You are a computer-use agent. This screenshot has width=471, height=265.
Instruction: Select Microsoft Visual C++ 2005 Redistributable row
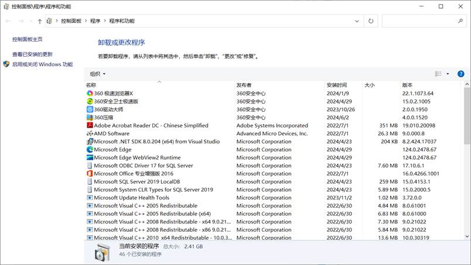point(272,205)
